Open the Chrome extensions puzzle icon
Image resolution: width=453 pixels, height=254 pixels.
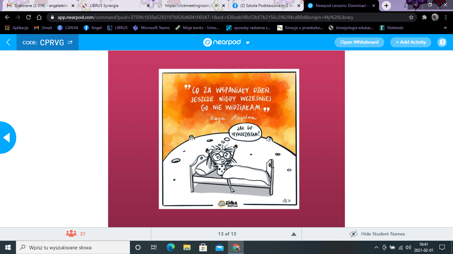click(424, 17)
